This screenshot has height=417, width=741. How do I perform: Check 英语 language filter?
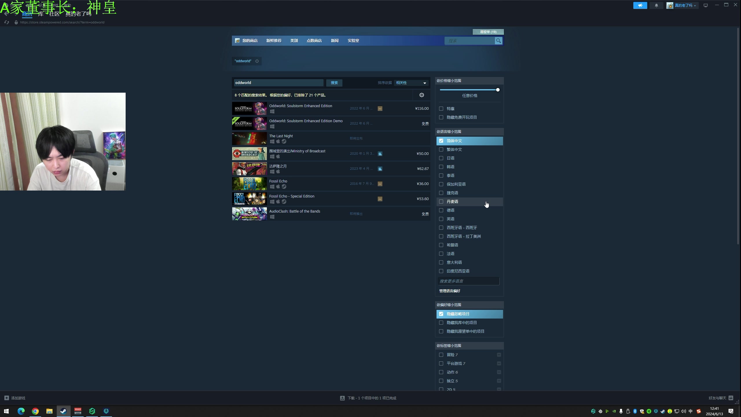tap(441, 219)
